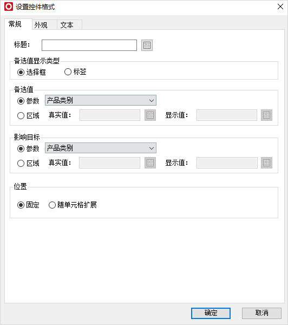Viewport: 288px width, 325px height.
Task: Close the 设置控件格式 dialog with X
Action: click(x=280, y=6)
